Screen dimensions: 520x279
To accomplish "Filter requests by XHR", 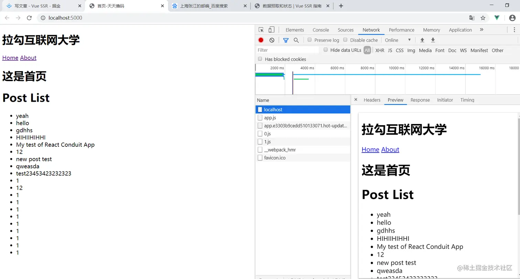I will 380,51.
